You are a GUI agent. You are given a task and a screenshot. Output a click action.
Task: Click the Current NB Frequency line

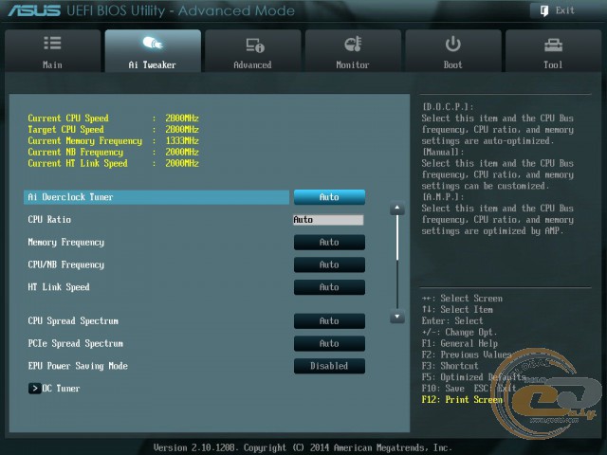(x=114, y=152)
